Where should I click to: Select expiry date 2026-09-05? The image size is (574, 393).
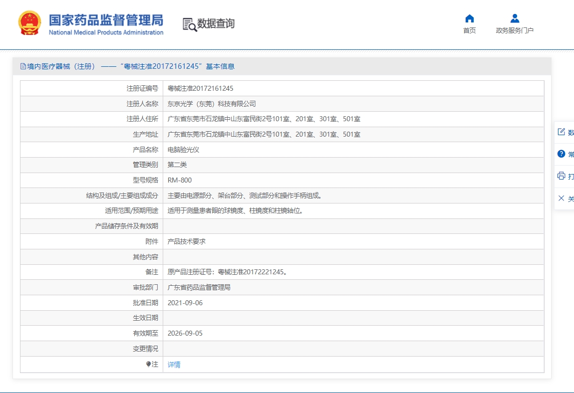click(x=185, y=333)
